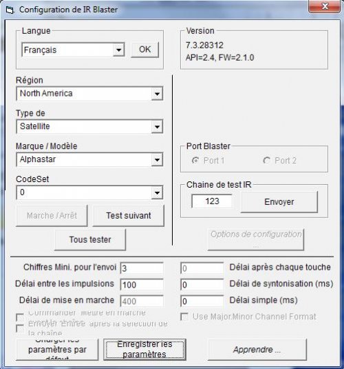The width and height of the screenshot is (344, 369).
Task: Open the CodeSet dropdown
Action: (x=89, y=192)
